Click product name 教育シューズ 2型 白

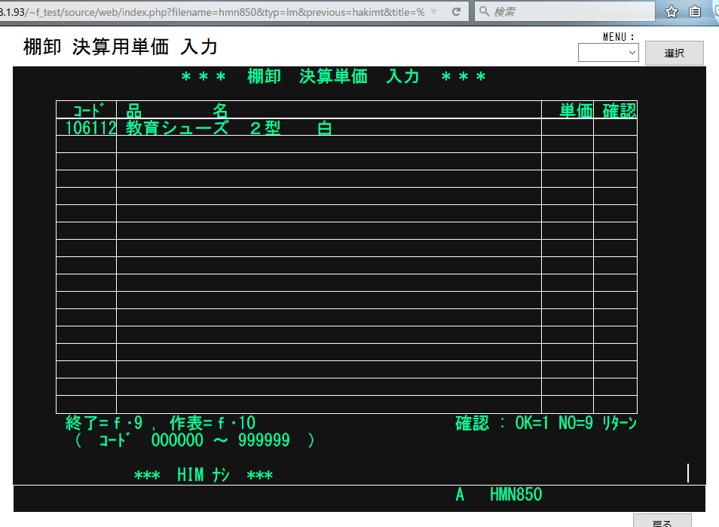coord(229,128)
